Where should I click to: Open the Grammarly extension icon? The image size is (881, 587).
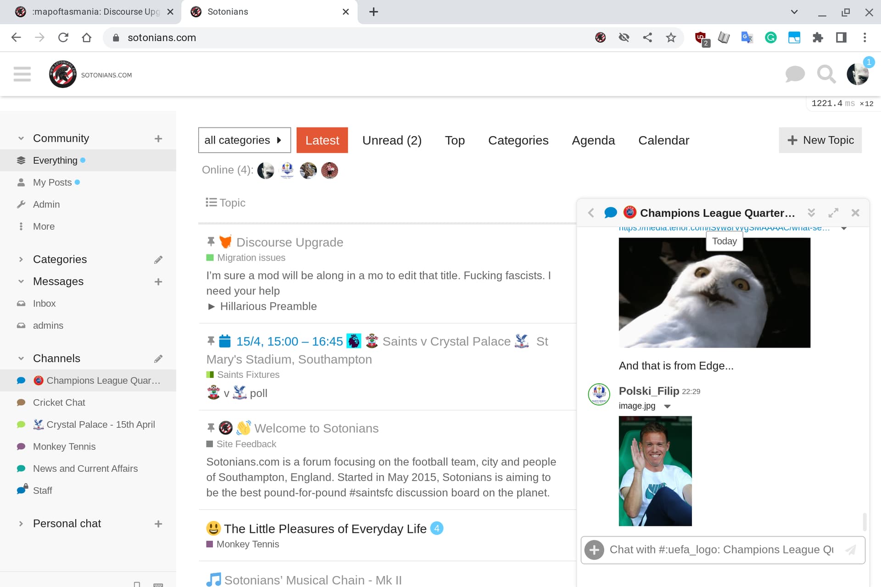coord(771,38)
